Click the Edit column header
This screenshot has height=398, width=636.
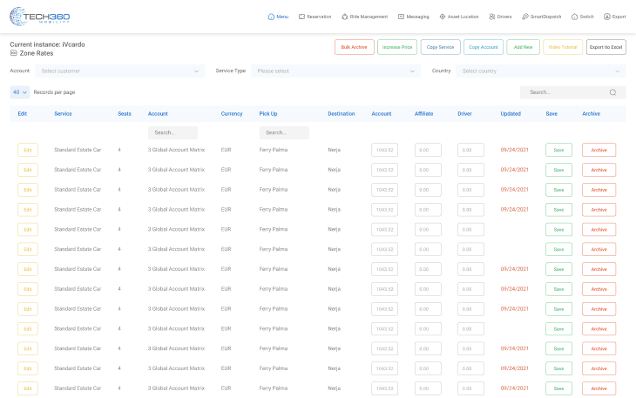pyautogui.click(x=23, y=114)
